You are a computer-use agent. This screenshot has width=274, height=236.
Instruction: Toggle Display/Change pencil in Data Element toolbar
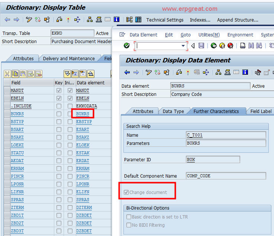149,72
